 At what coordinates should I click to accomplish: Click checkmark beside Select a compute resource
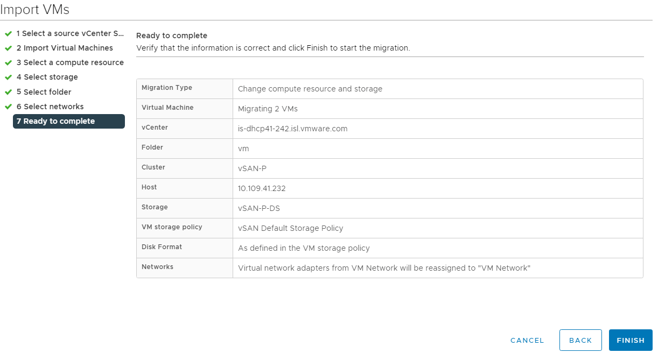9,62
